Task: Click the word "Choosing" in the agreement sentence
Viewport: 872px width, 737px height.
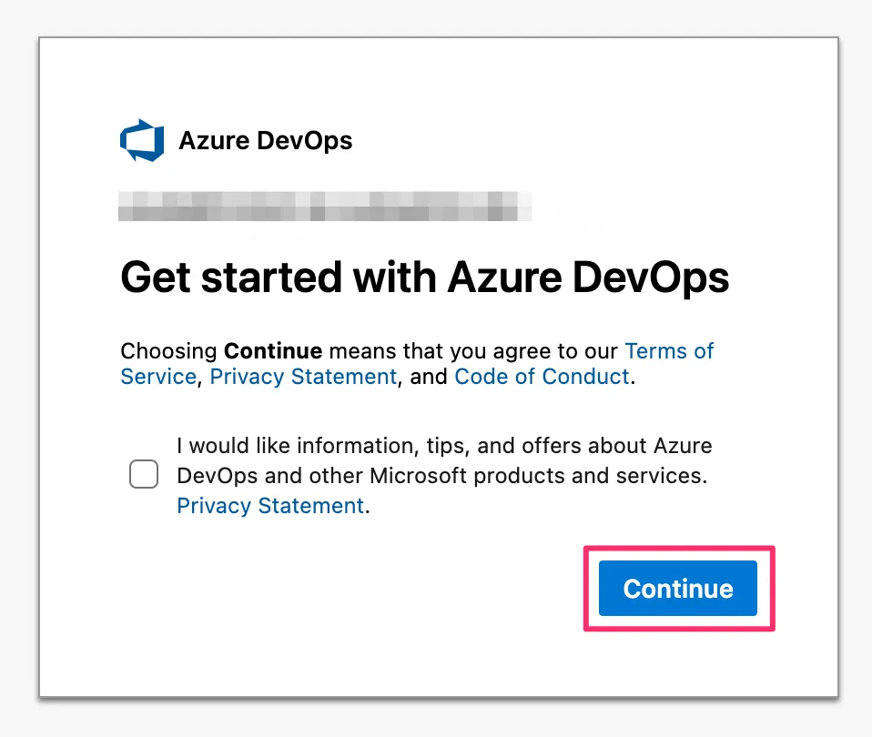Action: click(169, 351)
